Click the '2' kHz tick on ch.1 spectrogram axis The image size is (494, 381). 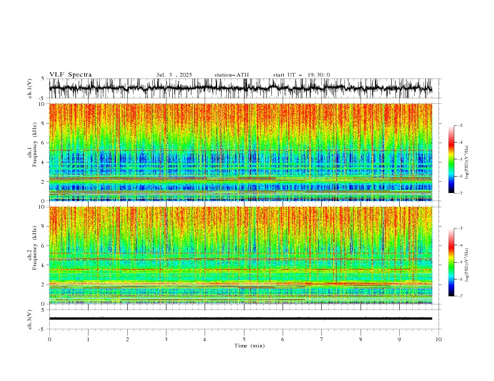point(44,181)
